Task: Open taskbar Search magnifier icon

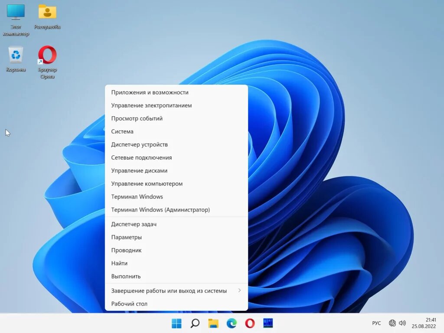Action: (x=195, y=323)
